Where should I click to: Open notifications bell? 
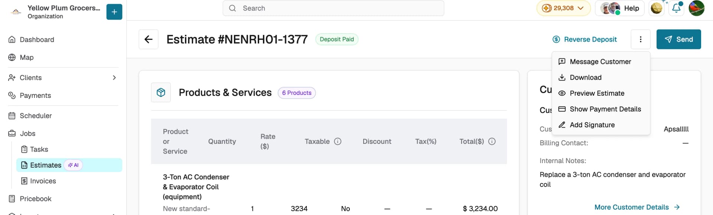(x=676, y=8)
